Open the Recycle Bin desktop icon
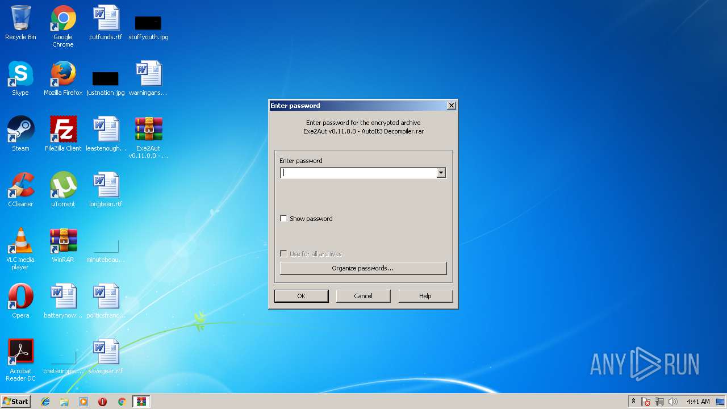 (20, 23)
